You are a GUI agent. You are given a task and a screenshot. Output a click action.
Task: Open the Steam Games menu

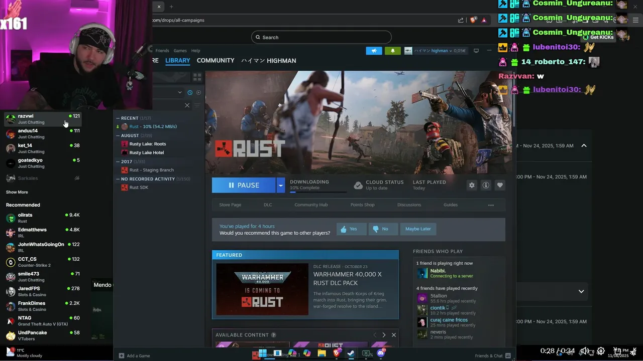click(x=180, y=51)
